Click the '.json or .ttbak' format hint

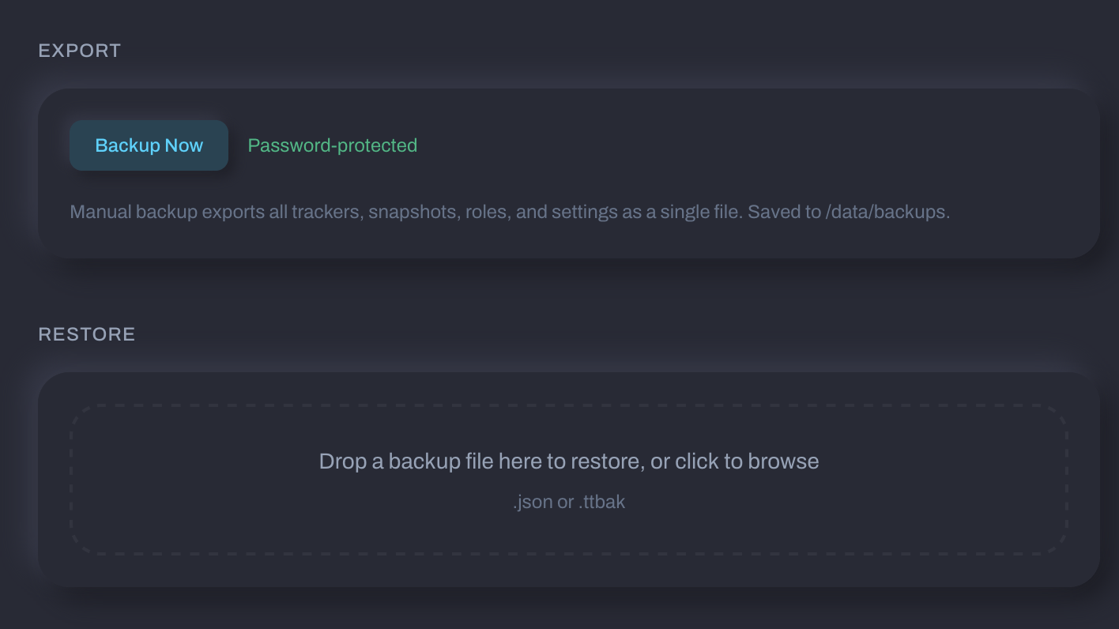(x=568, y=501)
